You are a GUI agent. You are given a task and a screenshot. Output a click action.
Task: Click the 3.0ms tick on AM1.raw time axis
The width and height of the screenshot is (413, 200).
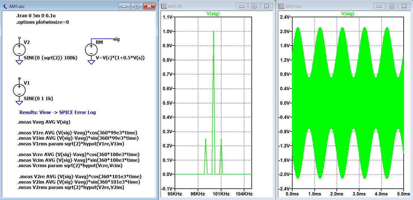(x=359, y=194)
